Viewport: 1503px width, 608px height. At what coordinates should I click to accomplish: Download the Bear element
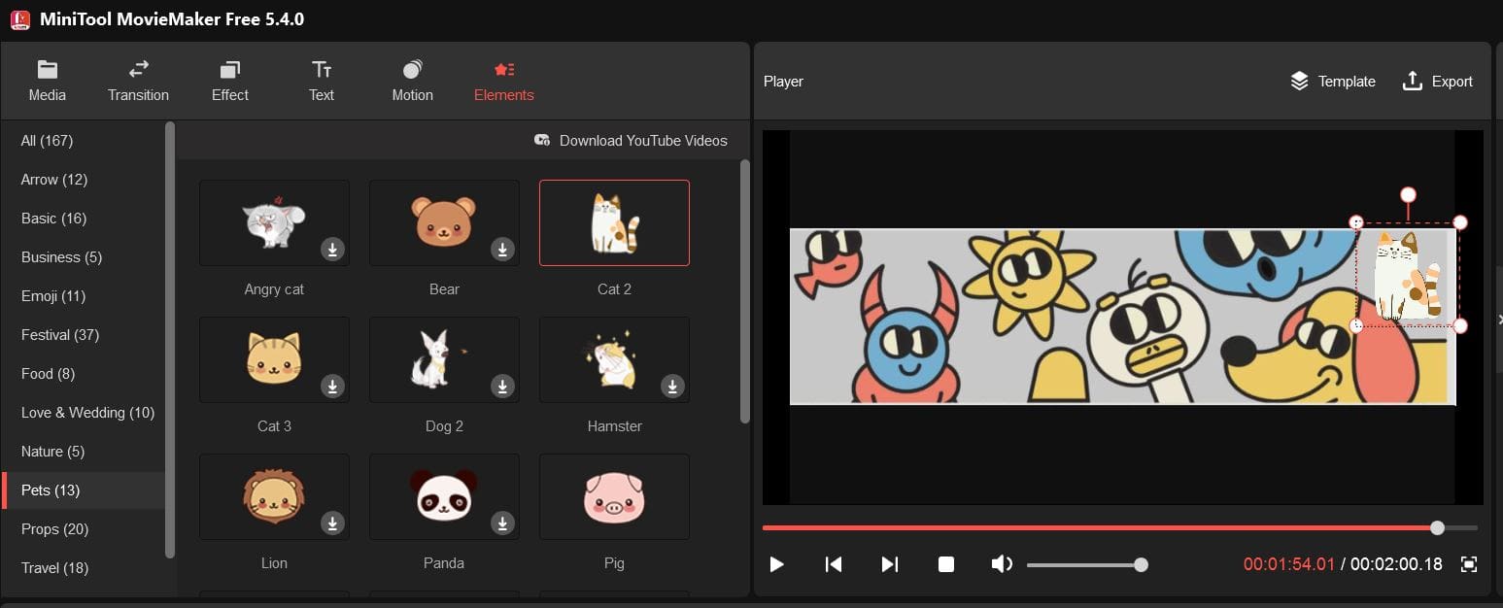[x=502, y=250]
